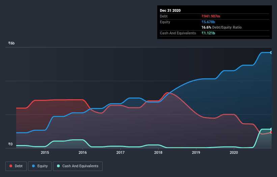Screen dimensions: 277x177
Task: Click the ₹0 y-axis label
Action: tap(10, 144)
